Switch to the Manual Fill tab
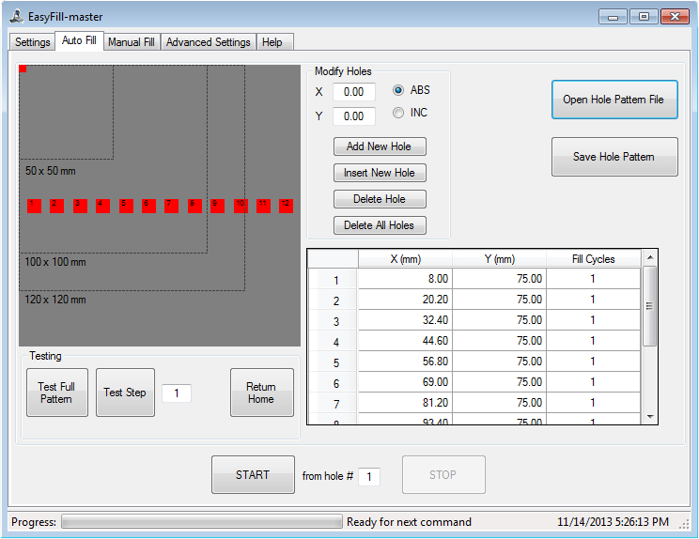 click(x=132, y=42)
